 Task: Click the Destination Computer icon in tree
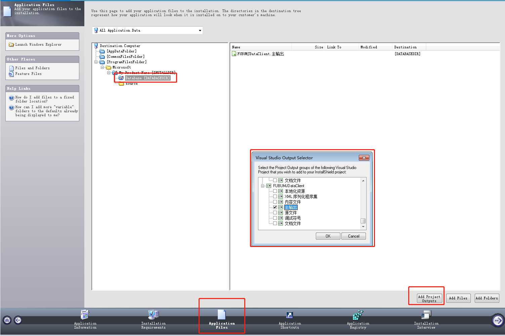point(96,46)
